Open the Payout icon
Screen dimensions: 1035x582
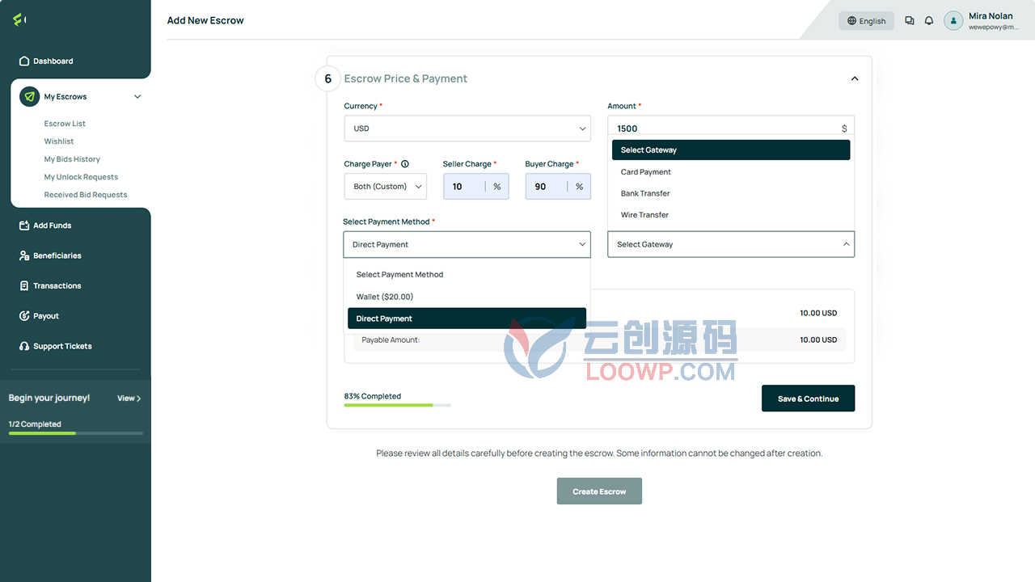pyautogui.click(x=24, y=316)
